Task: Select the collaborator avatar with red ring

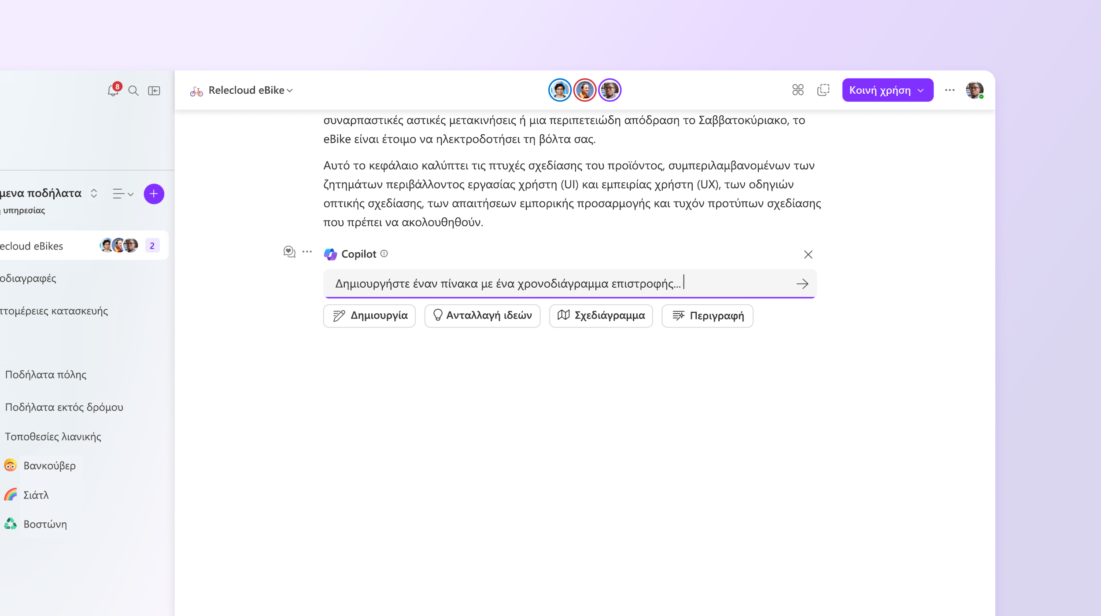Action: point(585,90)
